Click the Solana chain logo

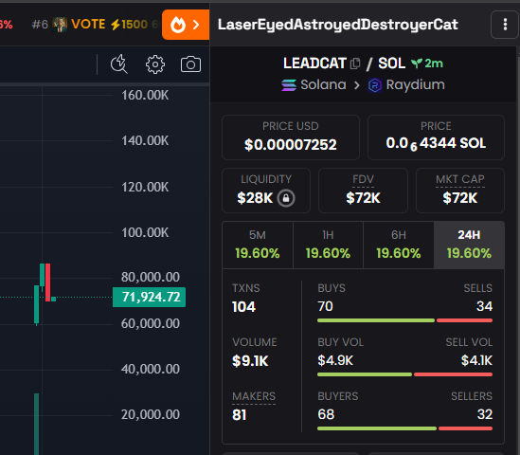point(289,85)
